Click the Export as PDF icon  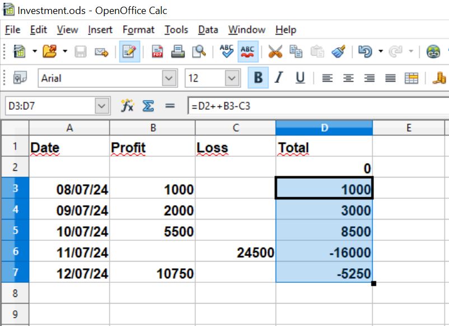pos(157,52)
